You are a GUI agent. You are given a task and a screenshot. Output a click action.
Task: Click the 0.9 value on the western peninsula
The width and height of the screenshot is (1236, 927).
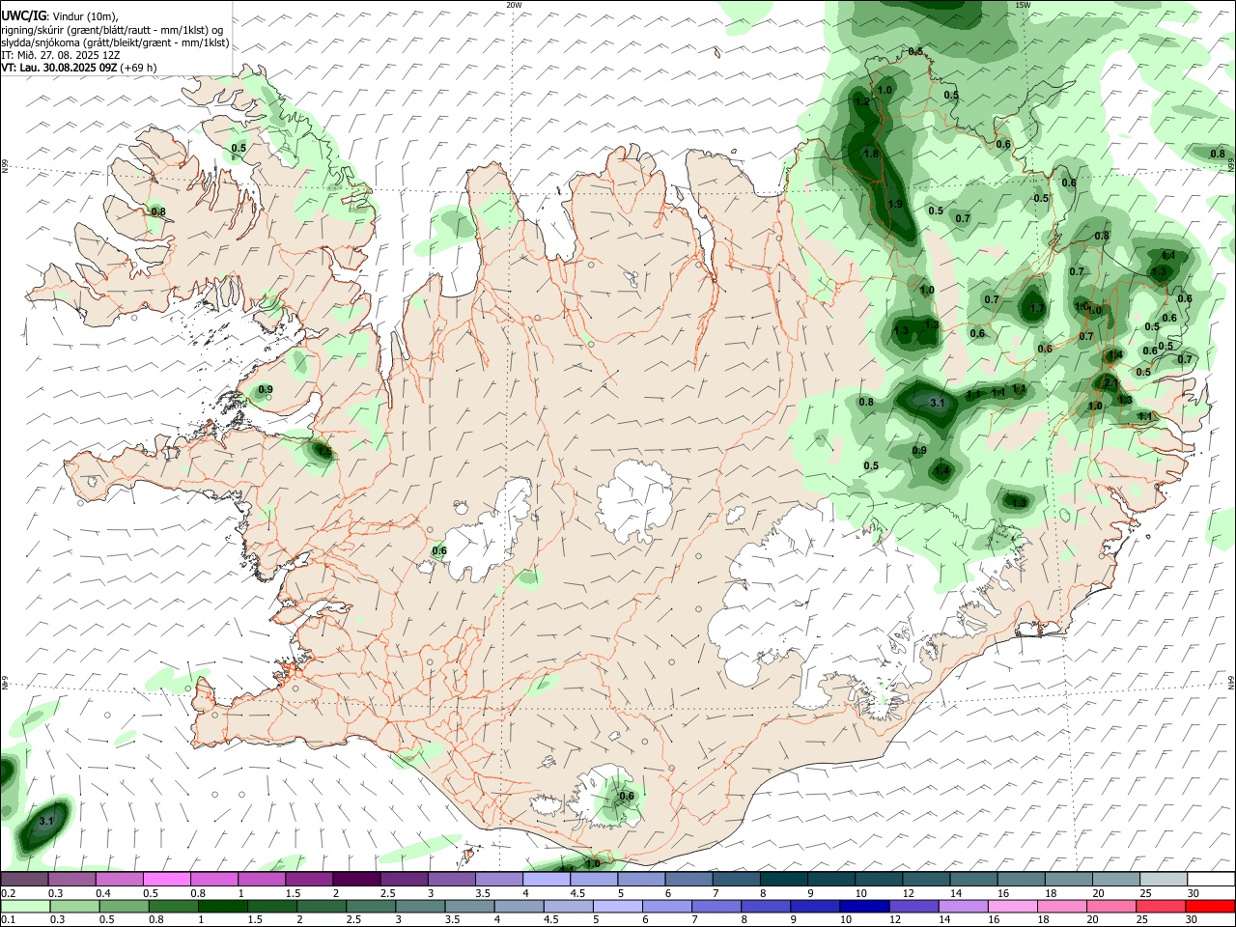point(266,389)
